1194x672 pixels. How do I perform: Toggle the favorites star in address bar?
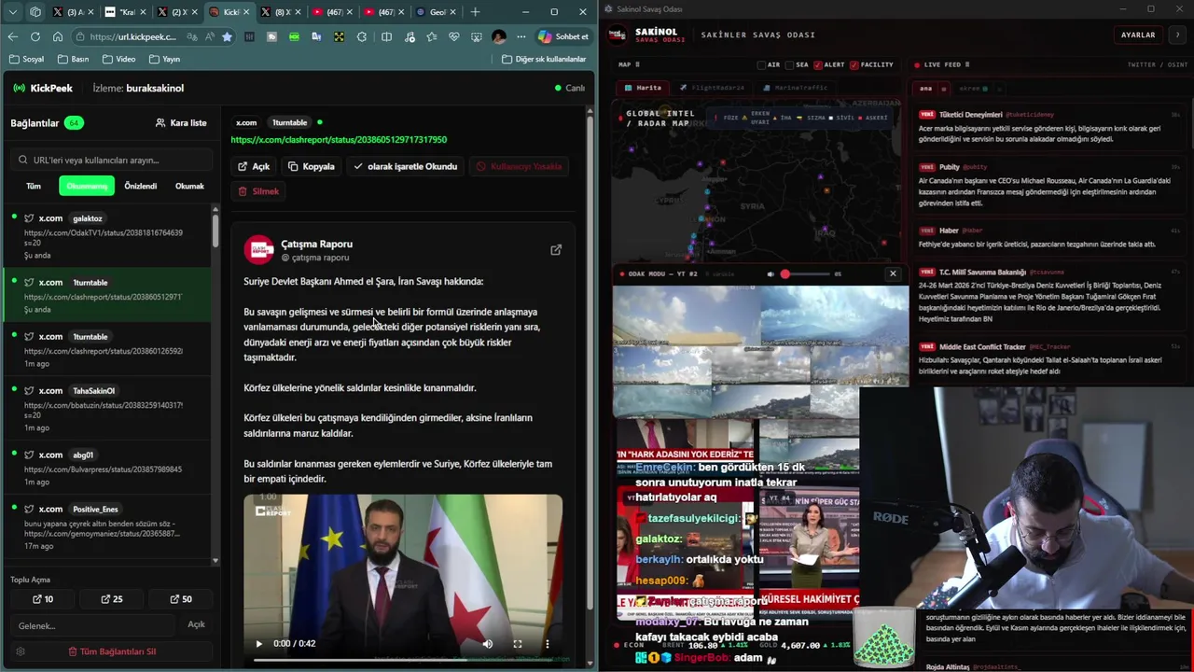(x=226, y=36)
